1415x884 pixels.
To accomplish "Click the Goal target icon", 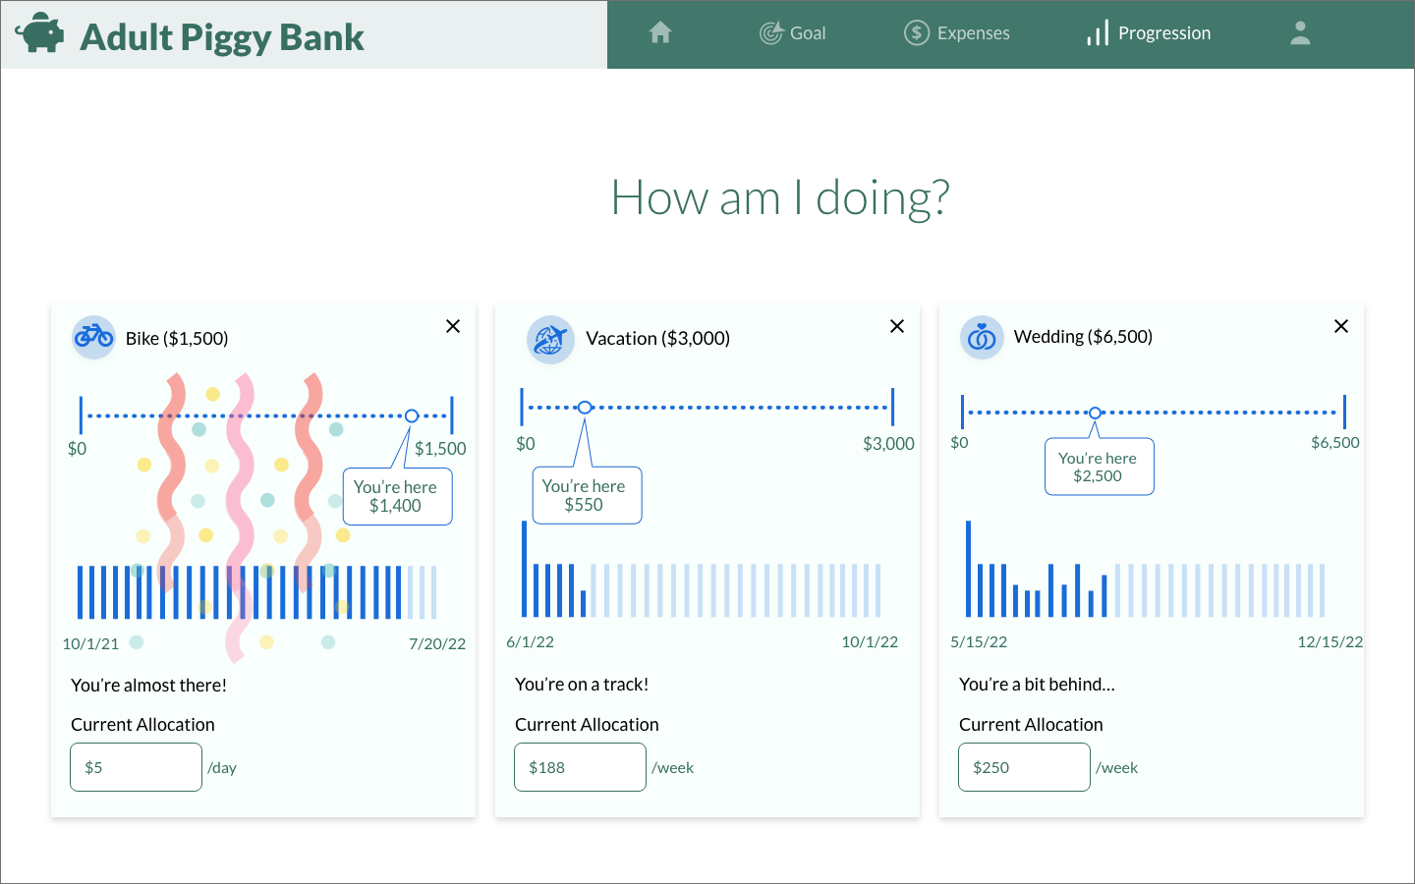I will click(x=771, y=33).
